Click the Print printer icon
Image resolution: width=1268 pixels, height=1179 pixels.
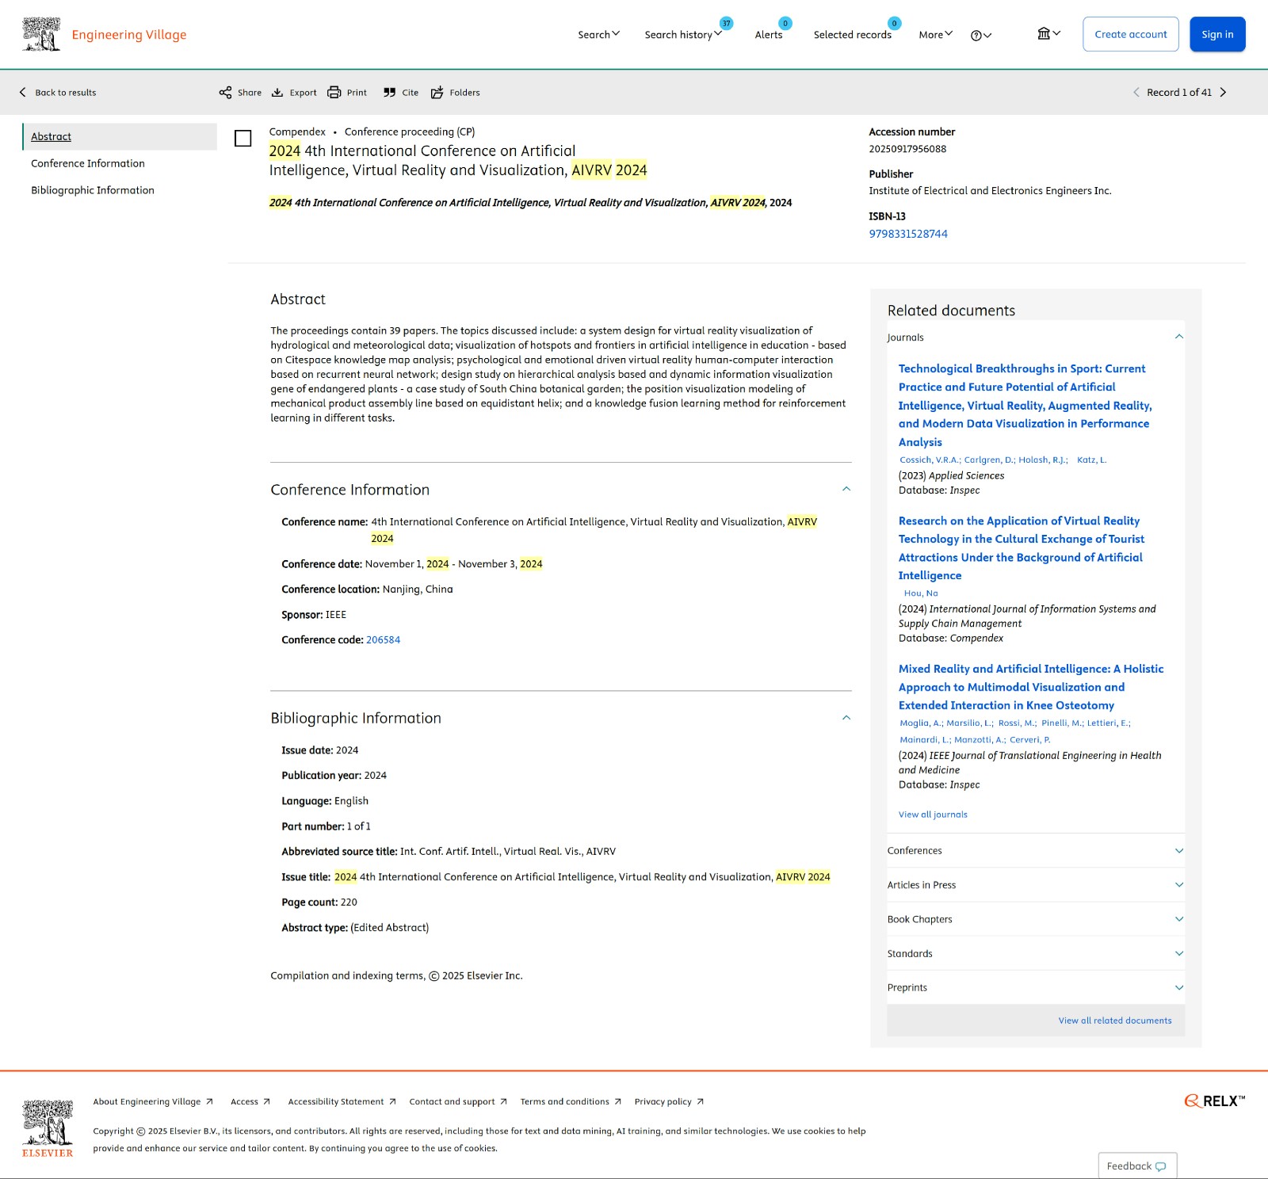click(334, 93)
